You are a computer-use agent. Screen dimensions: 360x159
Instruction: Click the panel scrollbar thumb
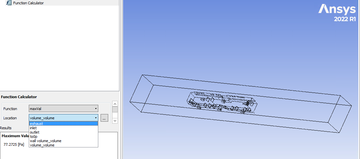115,109
